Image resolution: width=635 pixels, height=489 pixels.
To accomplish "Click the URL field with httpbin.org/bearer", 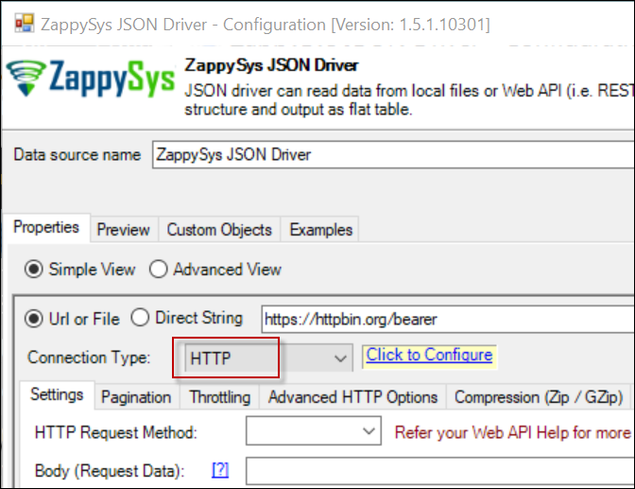I will click(448, 319).
